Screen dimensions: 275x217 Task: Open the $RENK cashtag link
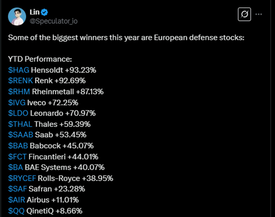tap(21, 81)
